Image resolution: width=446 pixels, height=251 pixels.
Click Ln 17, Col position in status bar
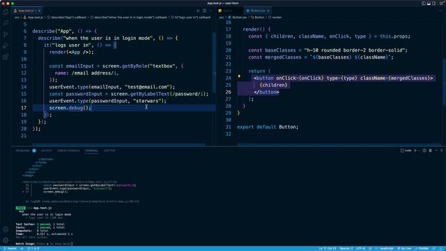click(x=328, y=248)
